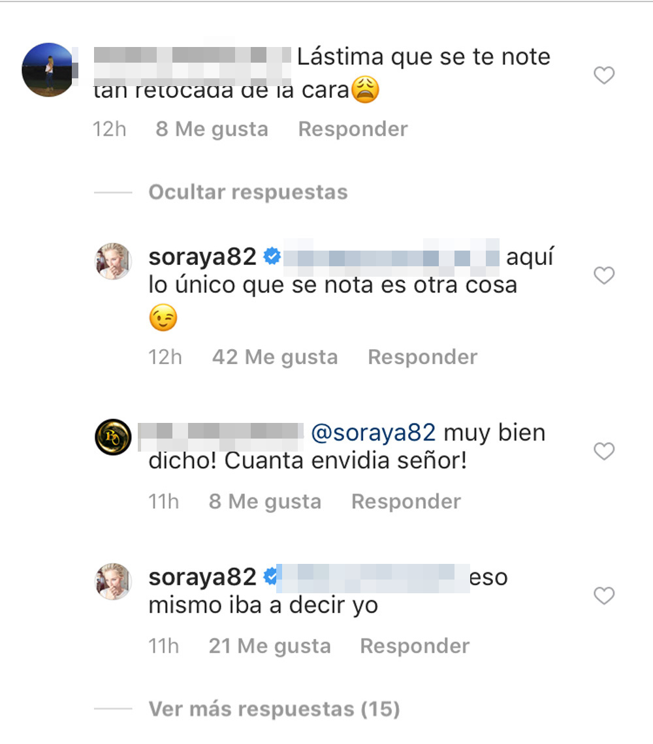View the '42 Me gusta' likes list
The width and height of the screenshot is (653, 744).
pos(275,357)
